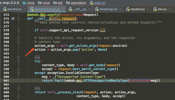The height and width of the screenshot is (100, 175).
Task: Switch to the dec.py tab
Action: pos(160,9)
